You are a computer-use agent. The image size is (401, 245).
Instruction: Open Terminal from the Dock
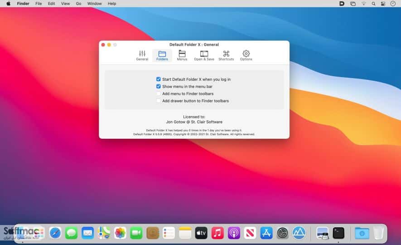coord(338,233)
